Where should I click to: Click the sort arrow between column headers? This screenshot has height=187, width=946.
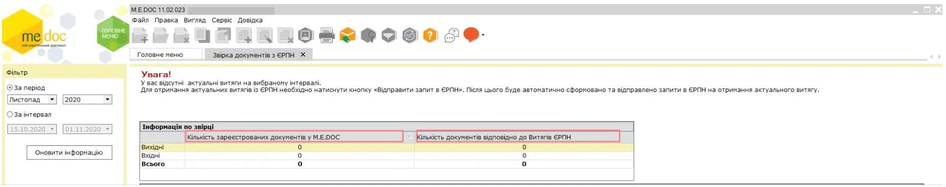click(x=410, y=137)
